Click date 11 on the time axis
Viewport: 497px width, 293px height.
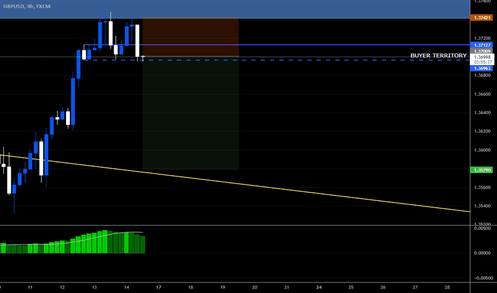pyautogui.click(x=30, y=287)
